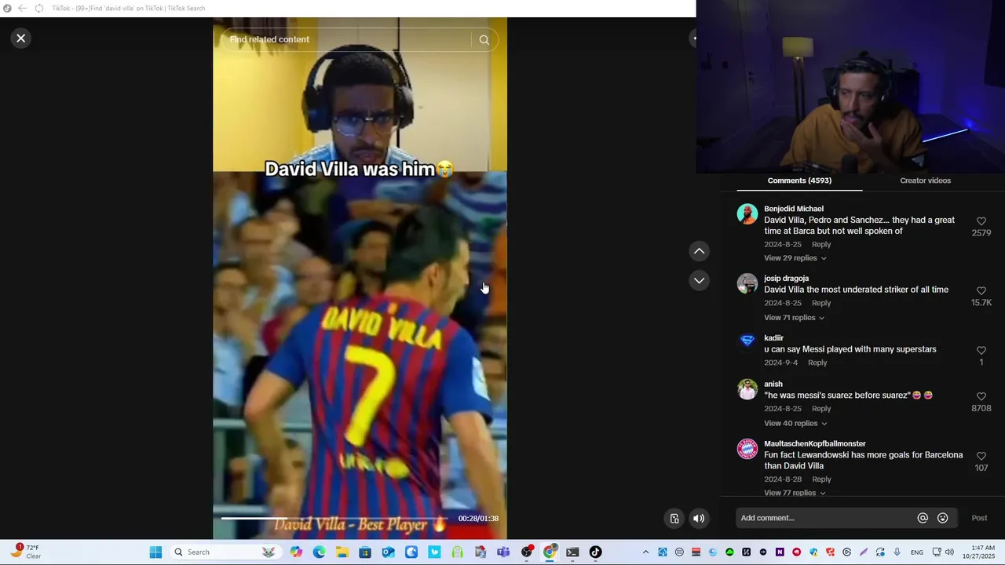Open Copilot from the taskbar
The width and height of the screenshot is (1005, 565).
296,552
